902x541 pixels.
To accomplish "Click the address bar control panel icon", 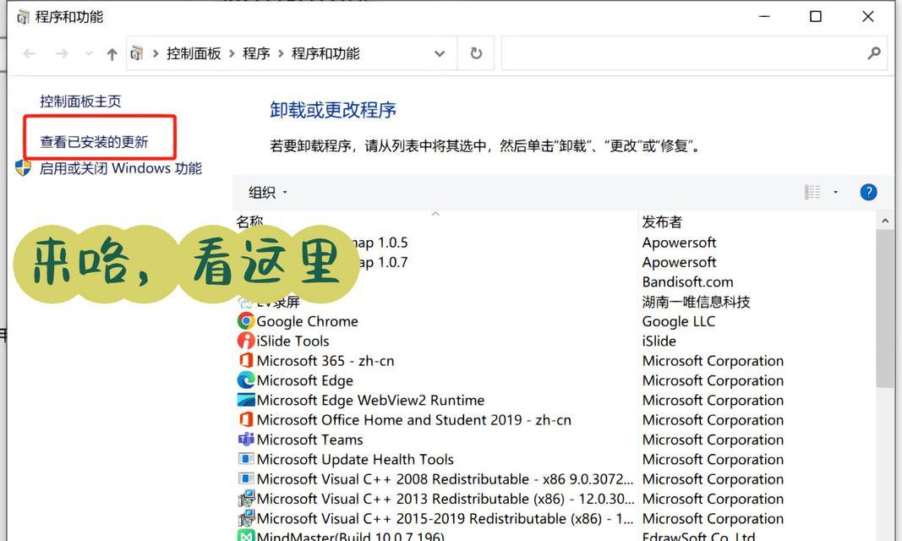I will 136,53.
